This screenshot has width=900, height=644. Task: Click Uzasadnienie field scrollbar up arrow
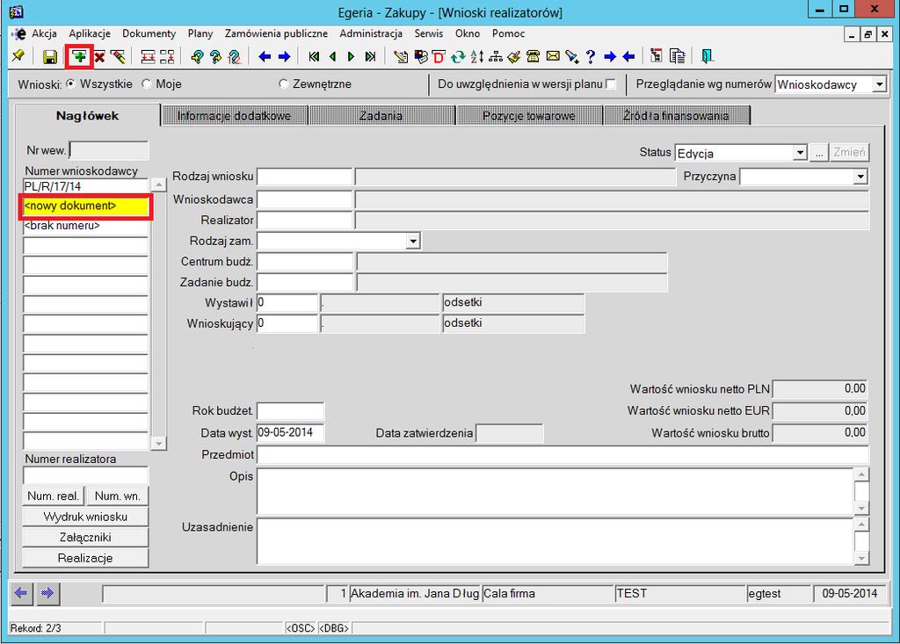click(x=861, y=524)
